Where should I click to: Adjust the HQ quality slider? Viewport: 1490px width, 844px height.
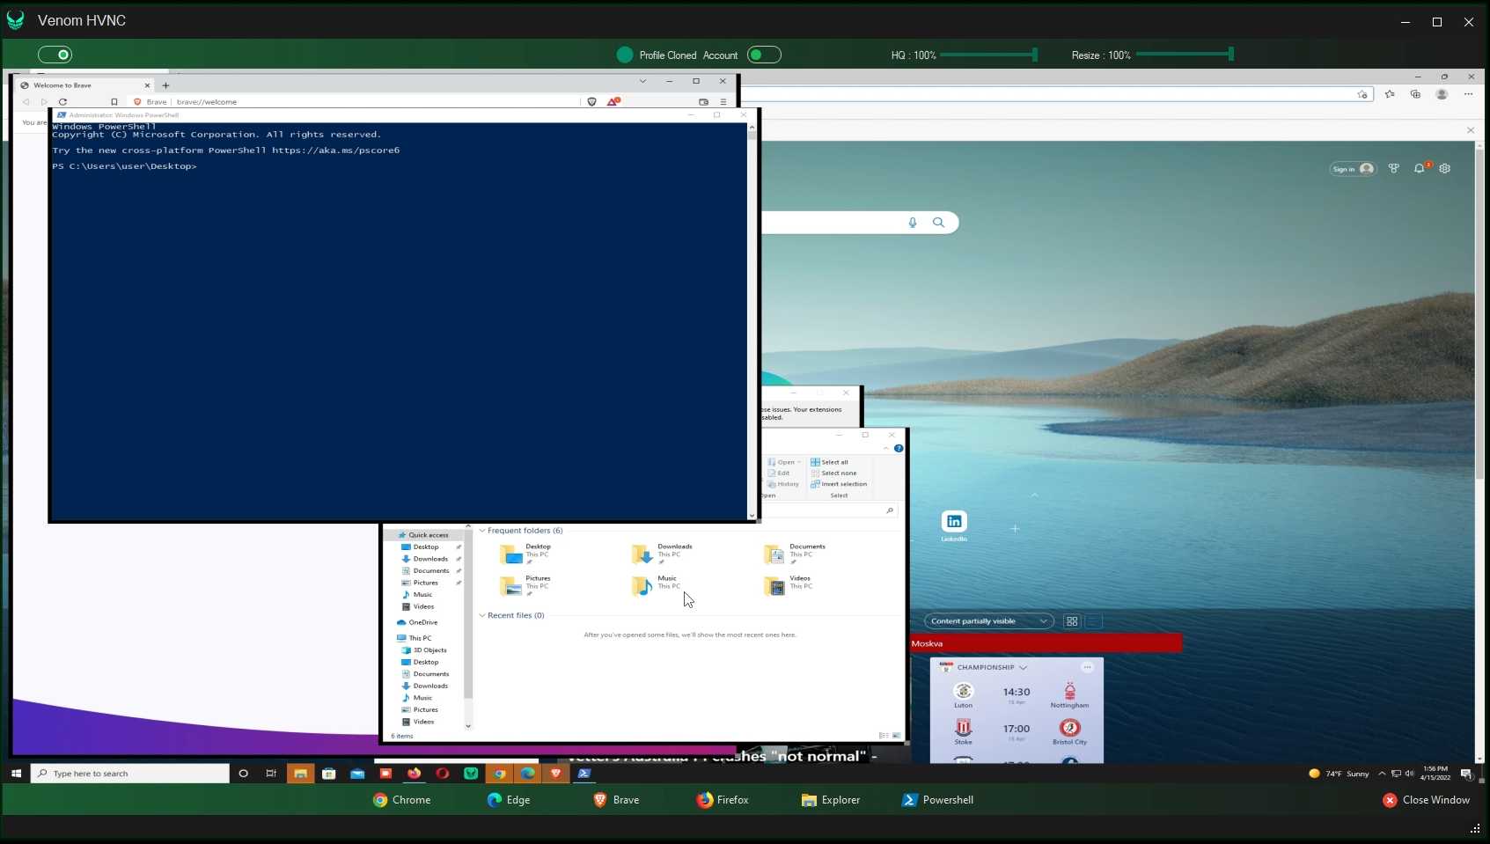coord(988,55)
